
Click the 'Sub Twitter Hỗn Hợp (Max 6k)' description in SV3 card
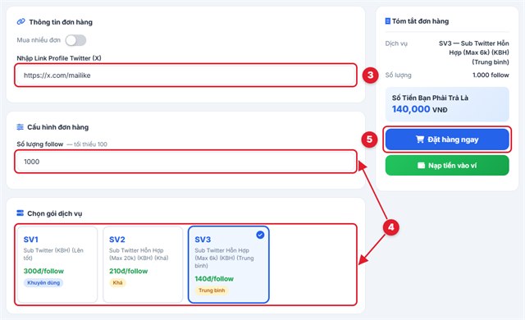[224, 258]
